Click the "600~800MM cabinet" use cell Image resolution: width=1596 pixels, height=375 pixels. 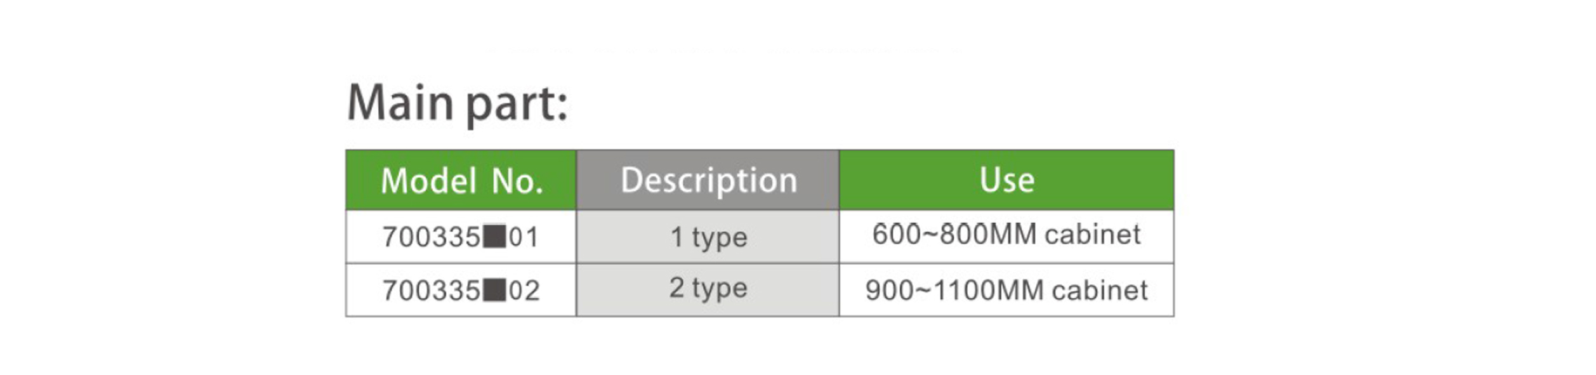point(1006,235)
